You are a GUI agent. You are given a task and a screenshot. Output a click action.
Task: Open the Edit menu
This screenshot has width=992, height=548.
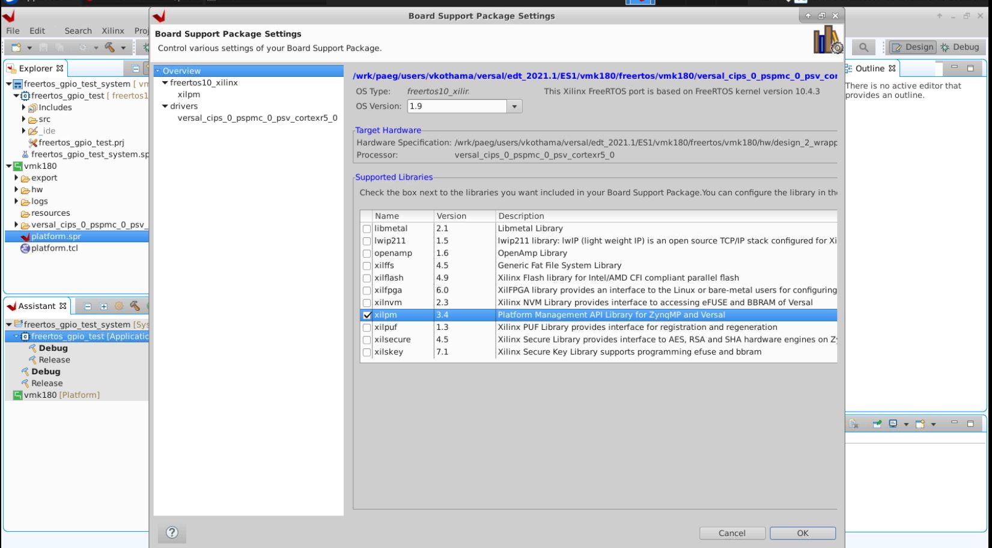[x=37, y=31]
